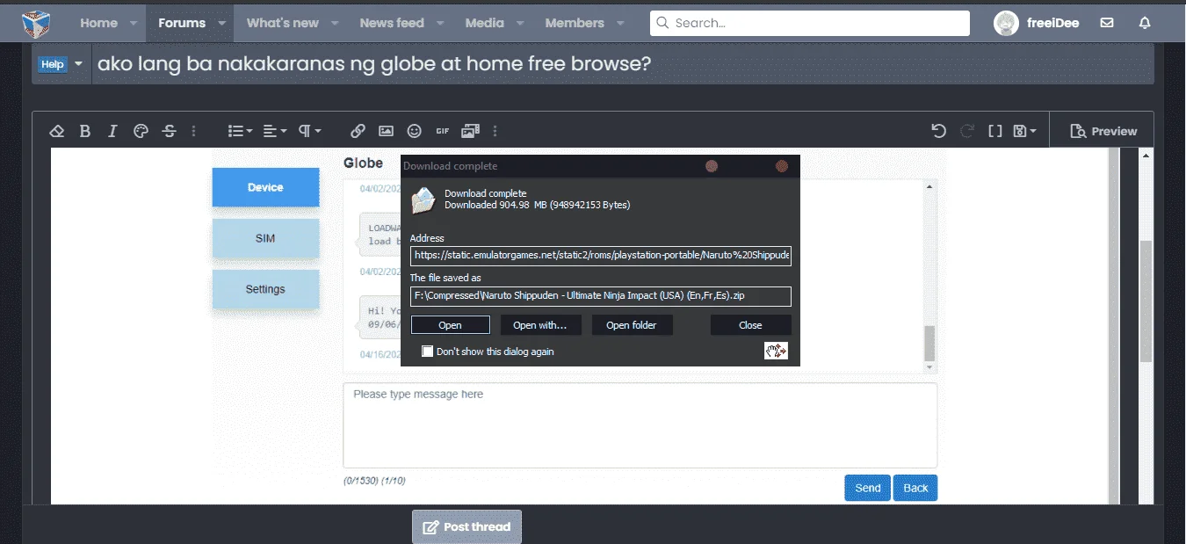Screen dimensions: 1186x544
Task: Click the undo icon
Action: pos(939,131)
